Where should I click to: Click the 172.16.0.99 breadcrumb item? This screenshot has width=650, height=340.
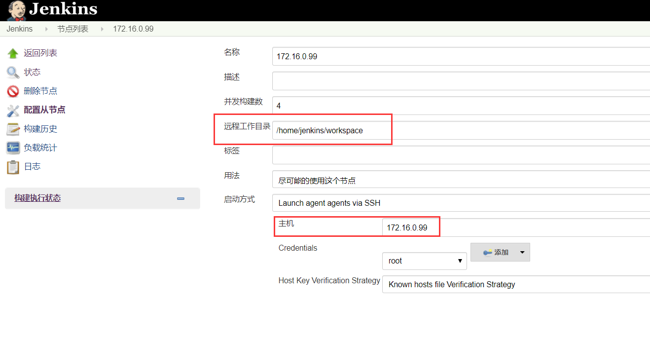pyautogui.click(x=133, y=29)
